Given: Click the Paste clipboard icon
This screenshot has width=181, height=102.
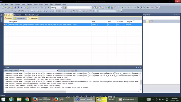Looking at the screenshot, I should pyautogui.click(x=27, y=7).
